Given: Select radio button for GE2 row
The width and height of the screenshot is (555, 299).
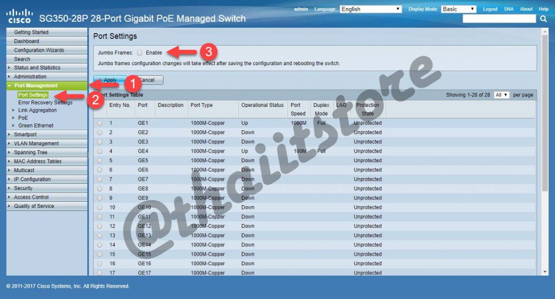Looking at the screenshot, I should [x=100, y=132].
